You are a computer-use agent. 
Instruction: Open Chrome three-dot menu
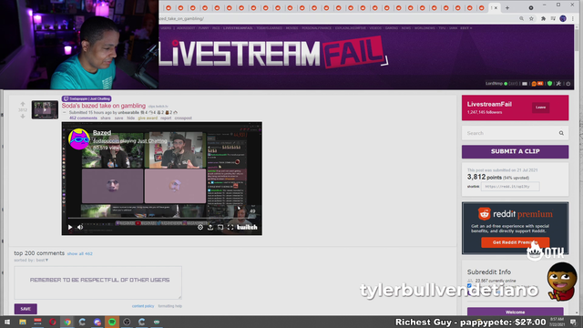573,18
